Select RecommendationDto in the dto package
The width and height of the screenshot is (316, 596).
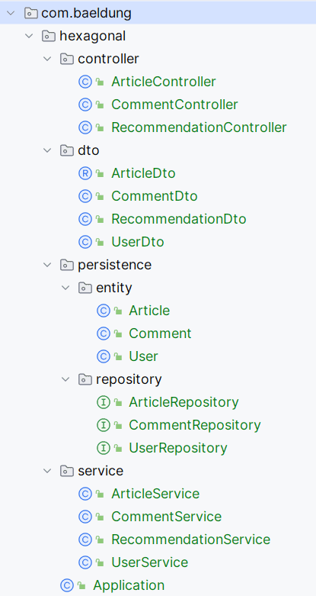(179, 219)
